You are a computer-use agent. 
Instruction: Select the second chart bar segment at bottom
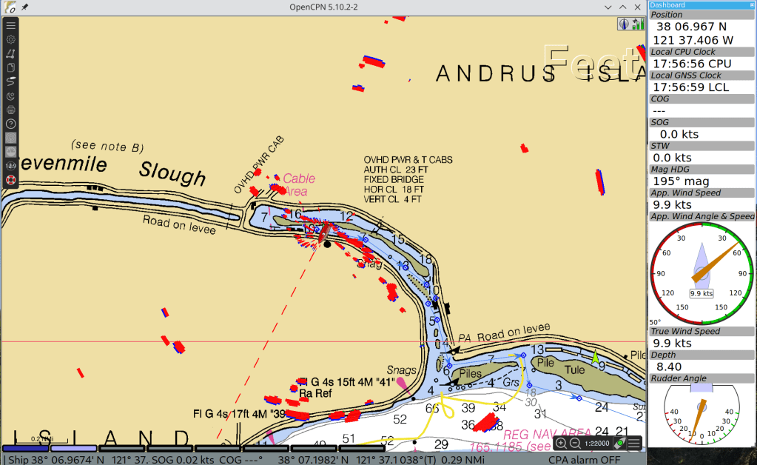pyautogui.click(x=73, y=448)
